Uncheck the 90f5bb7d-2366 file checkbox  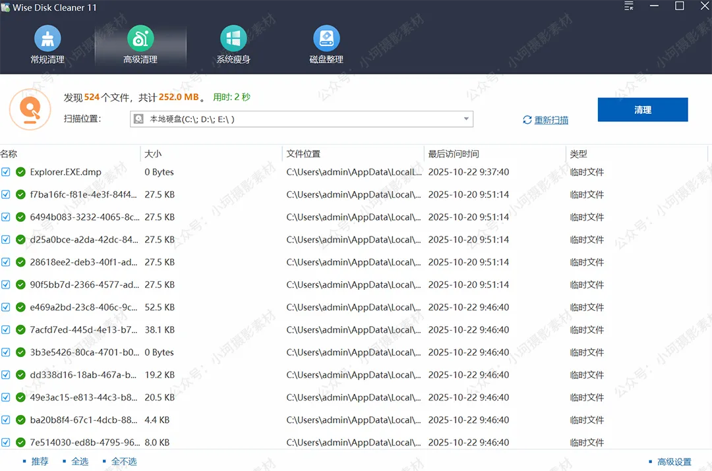pos(5,285)
